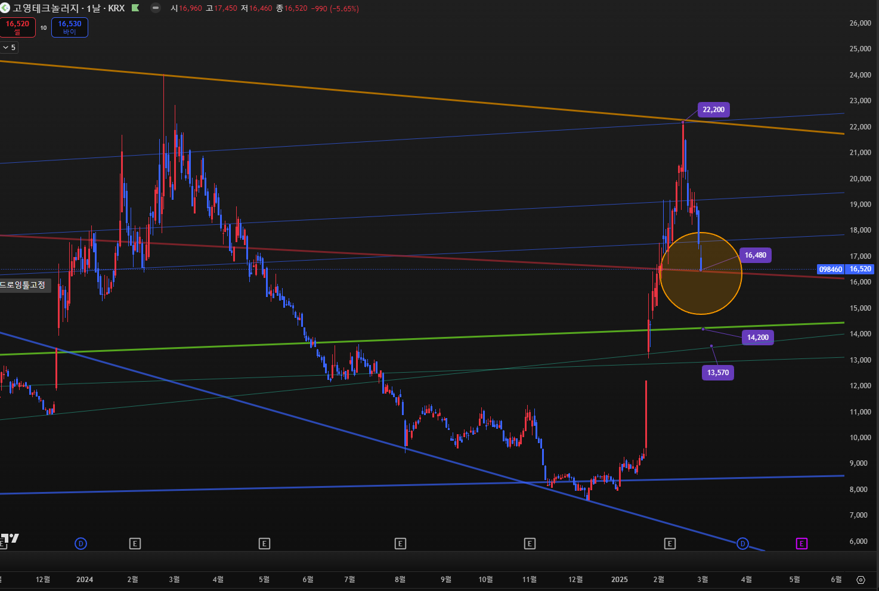The image size is (879, 591).
Task: Select the 16,480 purple price note
Action: (755, 255)
